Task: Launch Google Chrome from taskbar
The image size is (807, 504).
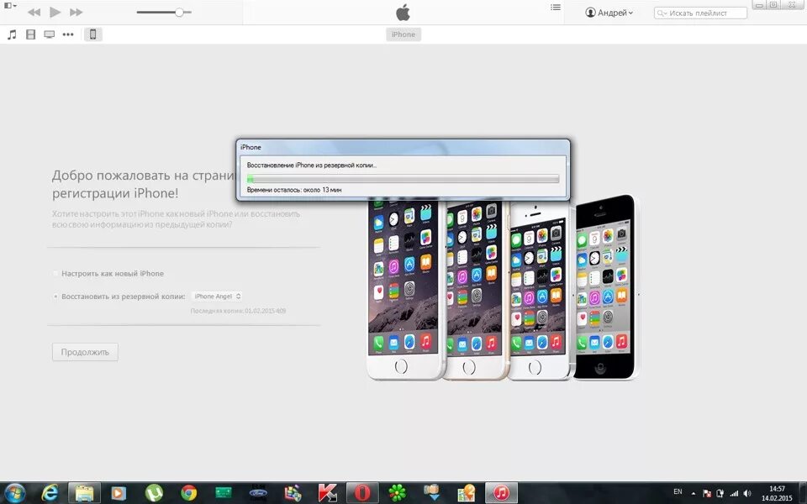Action: (189, 493)
